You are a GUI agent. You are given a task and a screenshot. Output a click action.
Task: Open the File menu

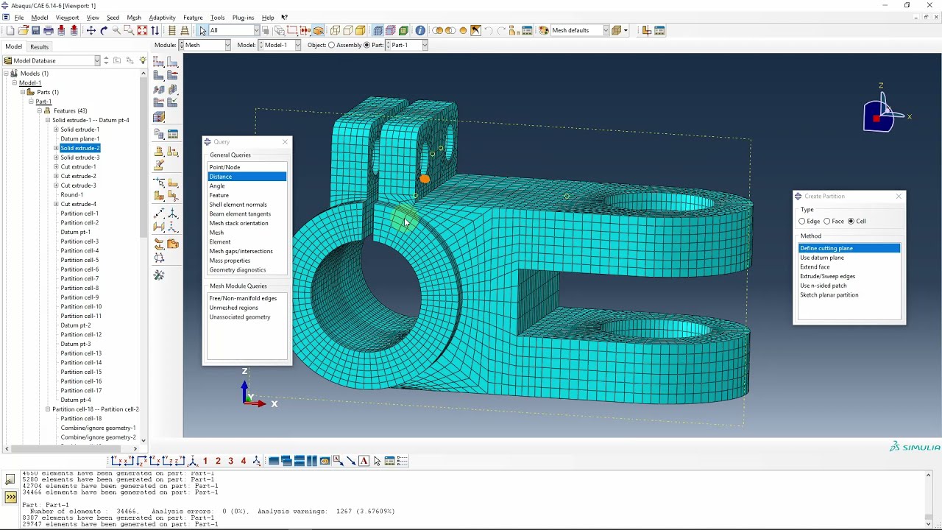19,18
